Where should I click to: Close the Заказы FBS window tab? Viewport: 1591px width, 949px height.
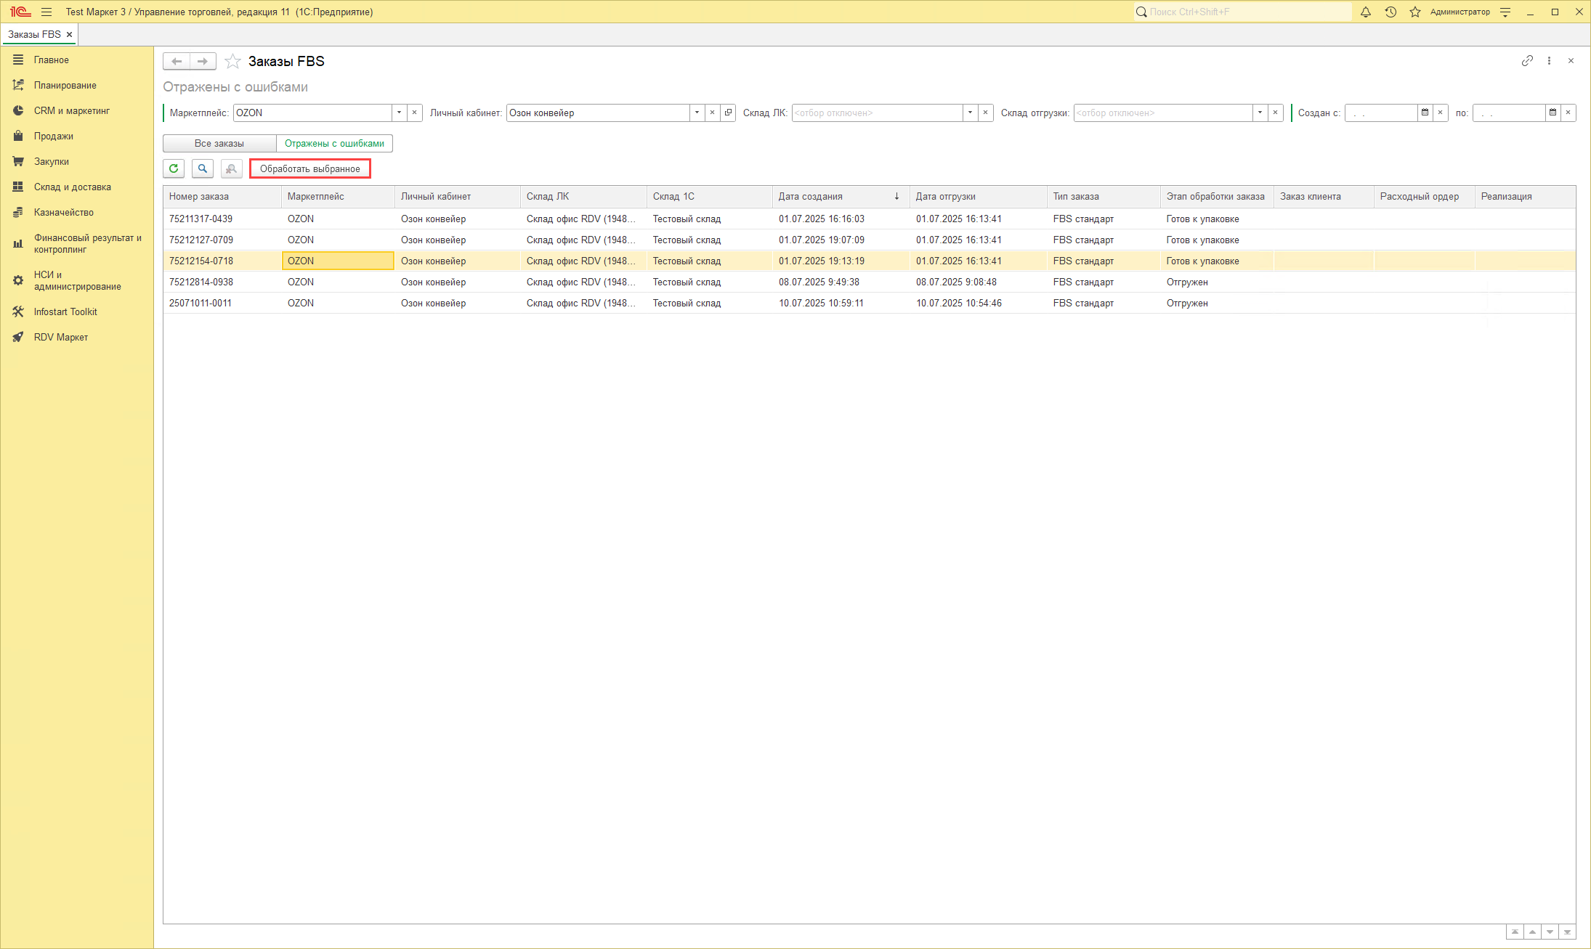pos(70,34)
